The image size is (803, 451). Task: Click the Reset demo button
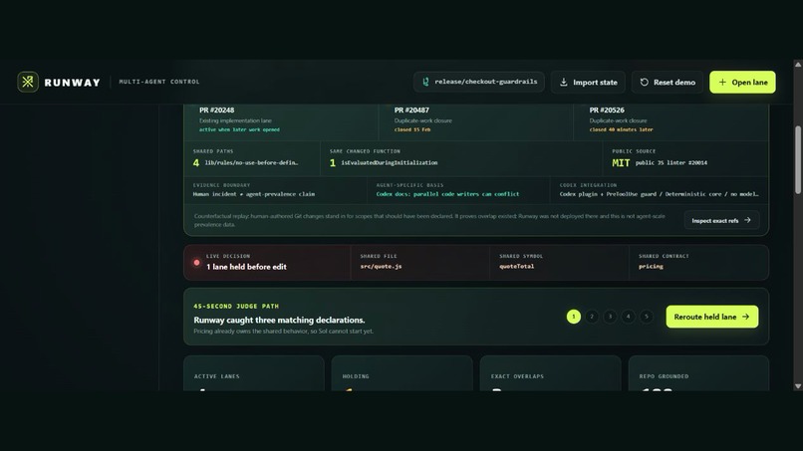pos(668,82)
